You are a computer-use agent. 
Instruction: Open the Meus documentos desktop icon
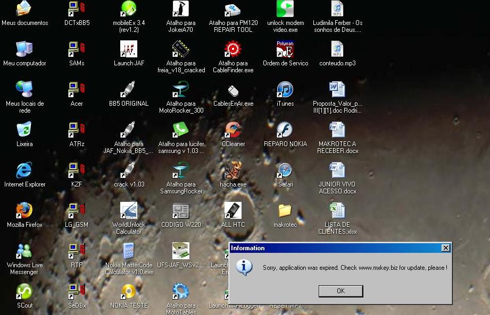[24, 8]
